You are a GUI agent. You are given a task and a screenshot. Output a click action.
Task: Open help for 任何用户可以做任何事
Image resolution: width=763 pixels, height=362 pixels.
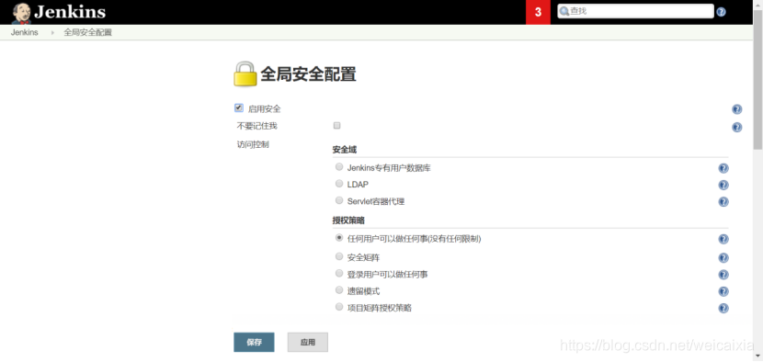point(723,239)
